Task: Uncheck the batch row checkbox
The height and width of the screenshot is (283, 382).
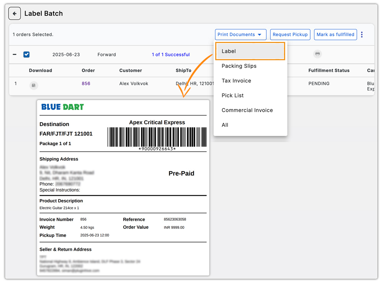Action: [x=27, y=54]
